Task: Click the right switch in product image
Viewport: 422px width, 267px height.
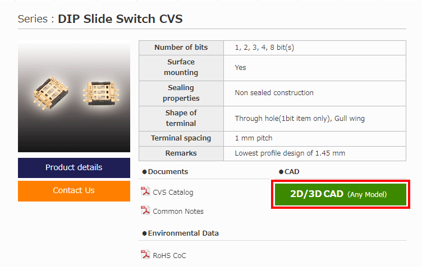Action: pyautogui.click(x=101, y=93)
